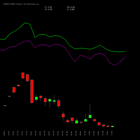
Task: Select the red candle above 27 Feb
Action: tap(59, 103)
